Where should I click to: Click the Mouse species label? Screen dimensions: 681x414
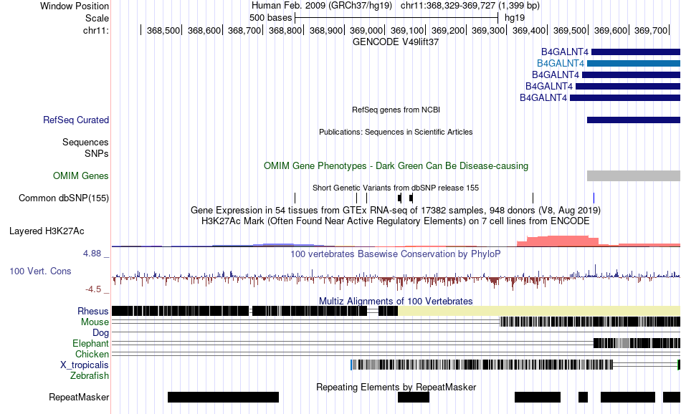coord(95,322)
